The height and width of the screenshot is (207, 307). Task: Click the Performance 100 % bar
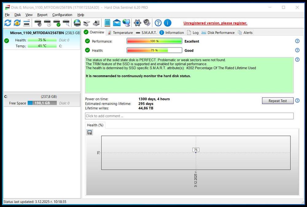pos(154,41)
